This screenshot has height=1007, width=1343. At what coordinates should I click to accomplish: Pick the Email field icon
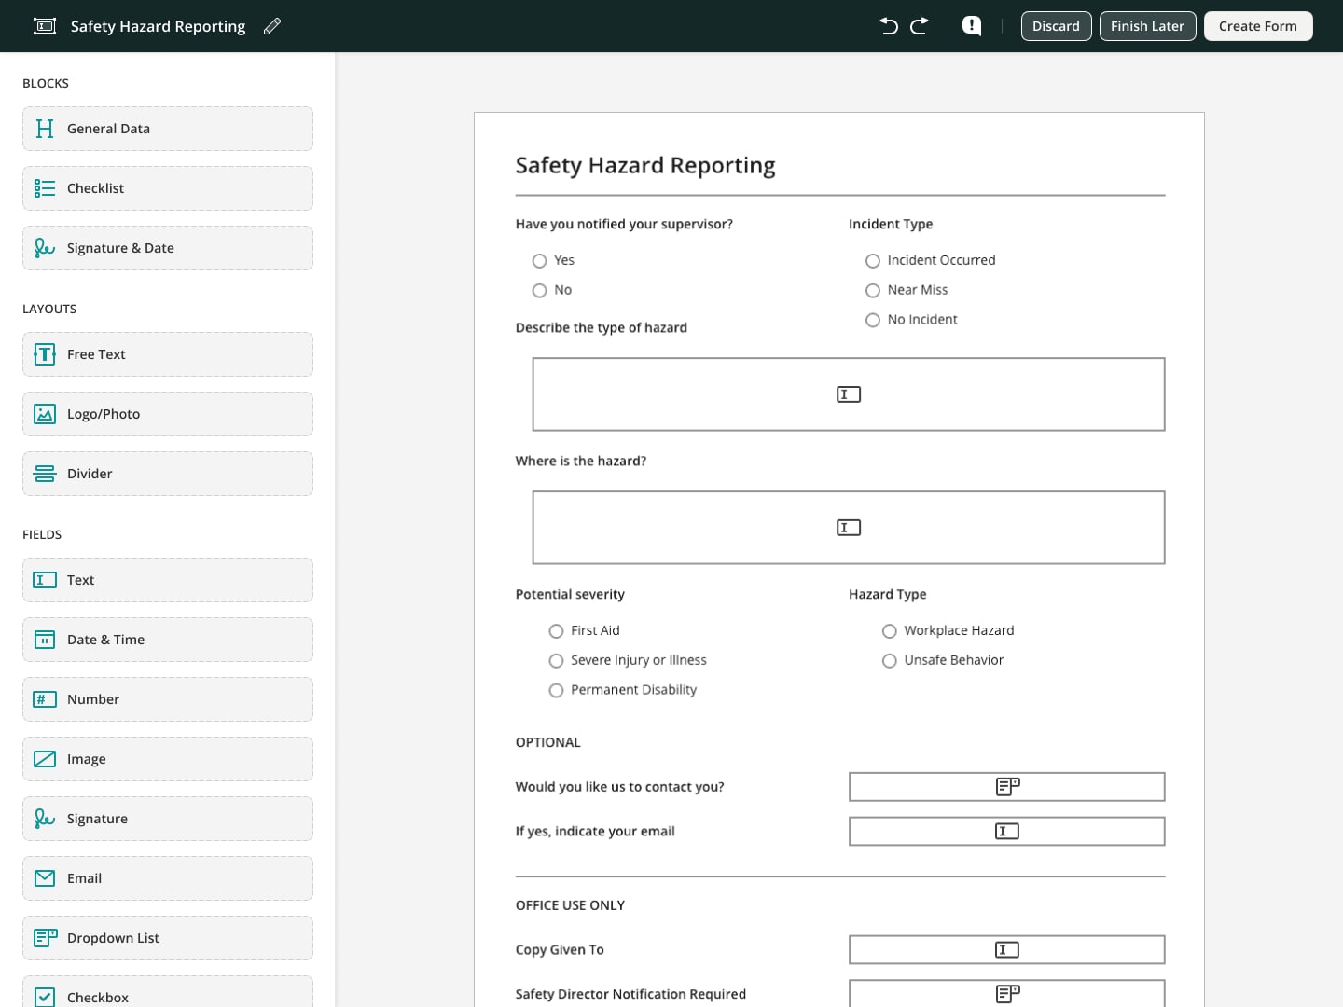pos(45,878)
